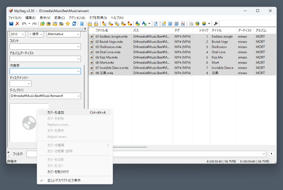This screenshot has height=190, width=283.
Task: Sort by the トラック column header
Action: point(201,30)
